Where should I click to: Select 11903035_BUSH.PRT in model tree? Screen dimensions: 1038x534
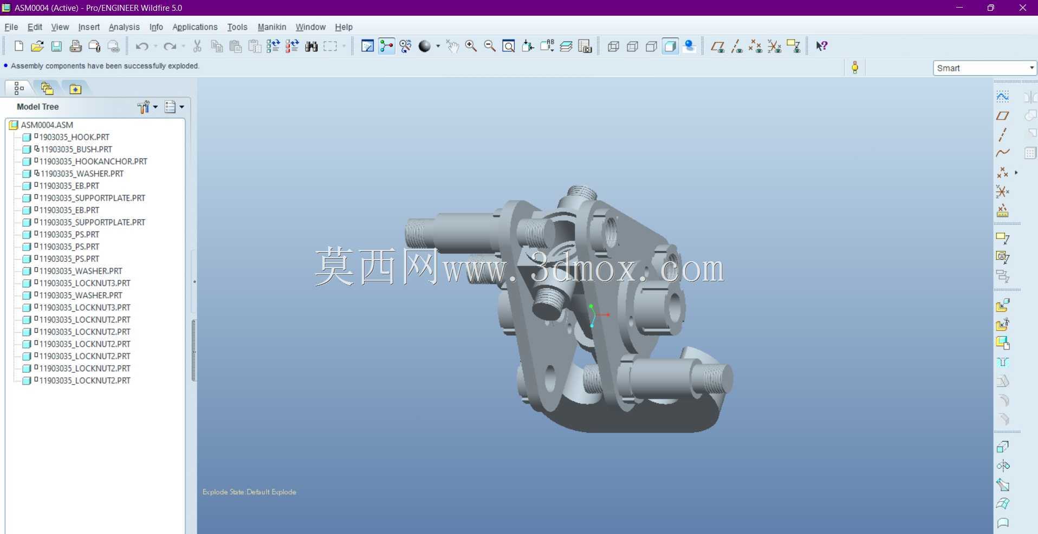click(68, 149)
